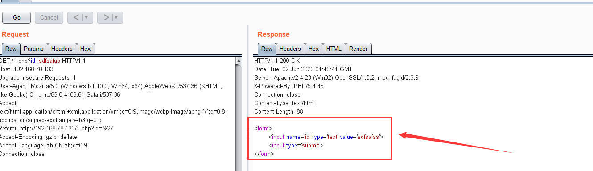Screen dimensions: 593x171
Task: Open the Response Render tab
Action: click(x=358, y=49)
